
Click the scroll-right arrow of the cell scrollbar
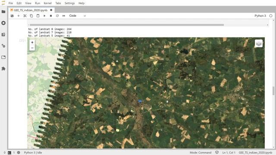click(x=267, y=25)
